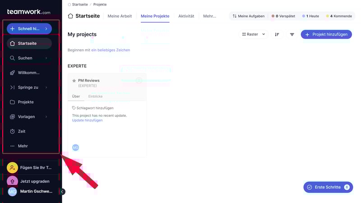Expand the Schnell hinzufügen chevron
Screen dimensions: 361x203
coord(46,29)
